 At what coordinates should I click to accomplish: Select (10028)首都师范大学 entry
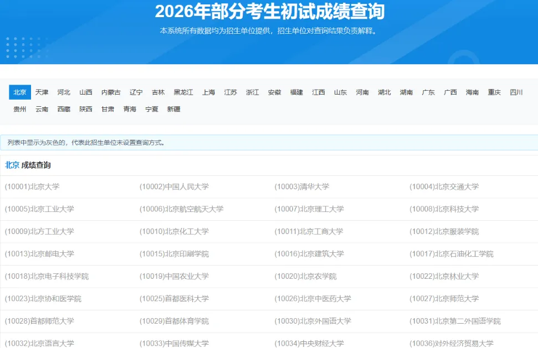tap(39, 321)
